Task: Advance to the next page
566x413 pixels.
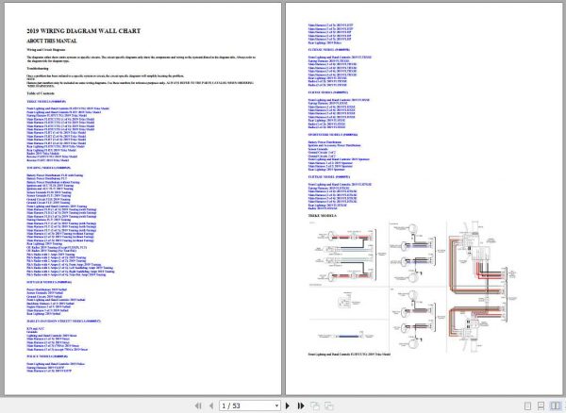Action: (288, 405)
